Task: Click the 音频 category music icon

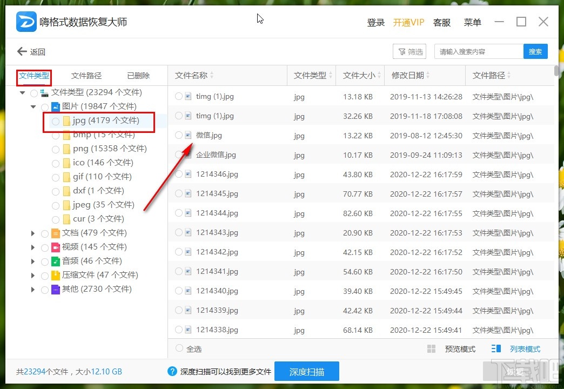Action: [56, 261]
